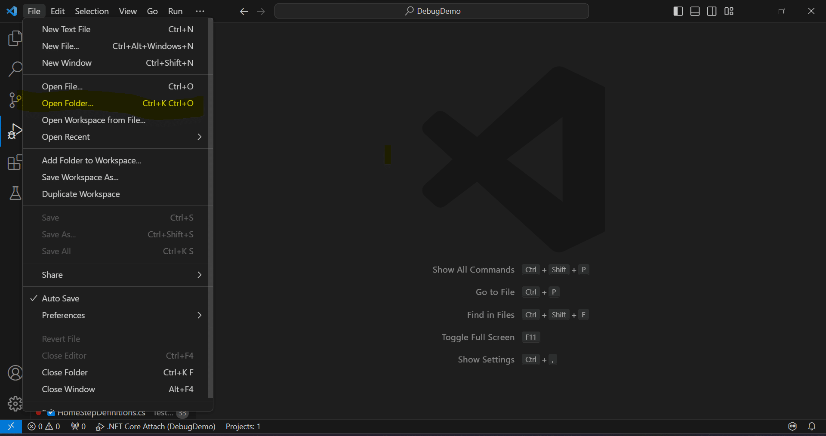The width and height of the screenshot is (826, 436).
Task: Open the Extensions view
Action: coord(15,162)
